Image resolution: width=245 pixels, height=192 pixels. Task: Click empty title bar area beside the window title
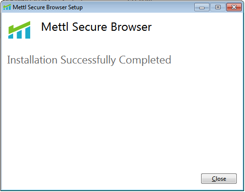coord(138,7)
